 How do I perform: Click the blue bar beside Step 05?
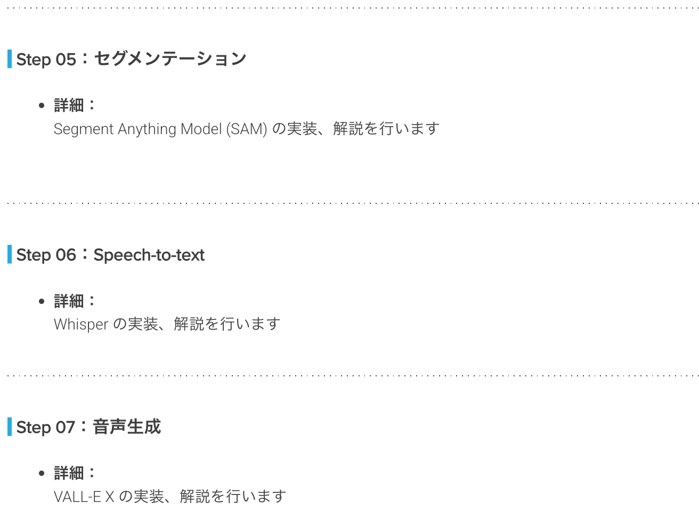tap(10, 59)
